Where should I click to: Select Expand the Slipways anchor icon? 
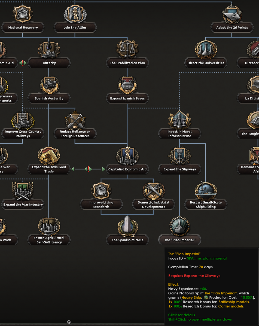click(x=180, y=156)
